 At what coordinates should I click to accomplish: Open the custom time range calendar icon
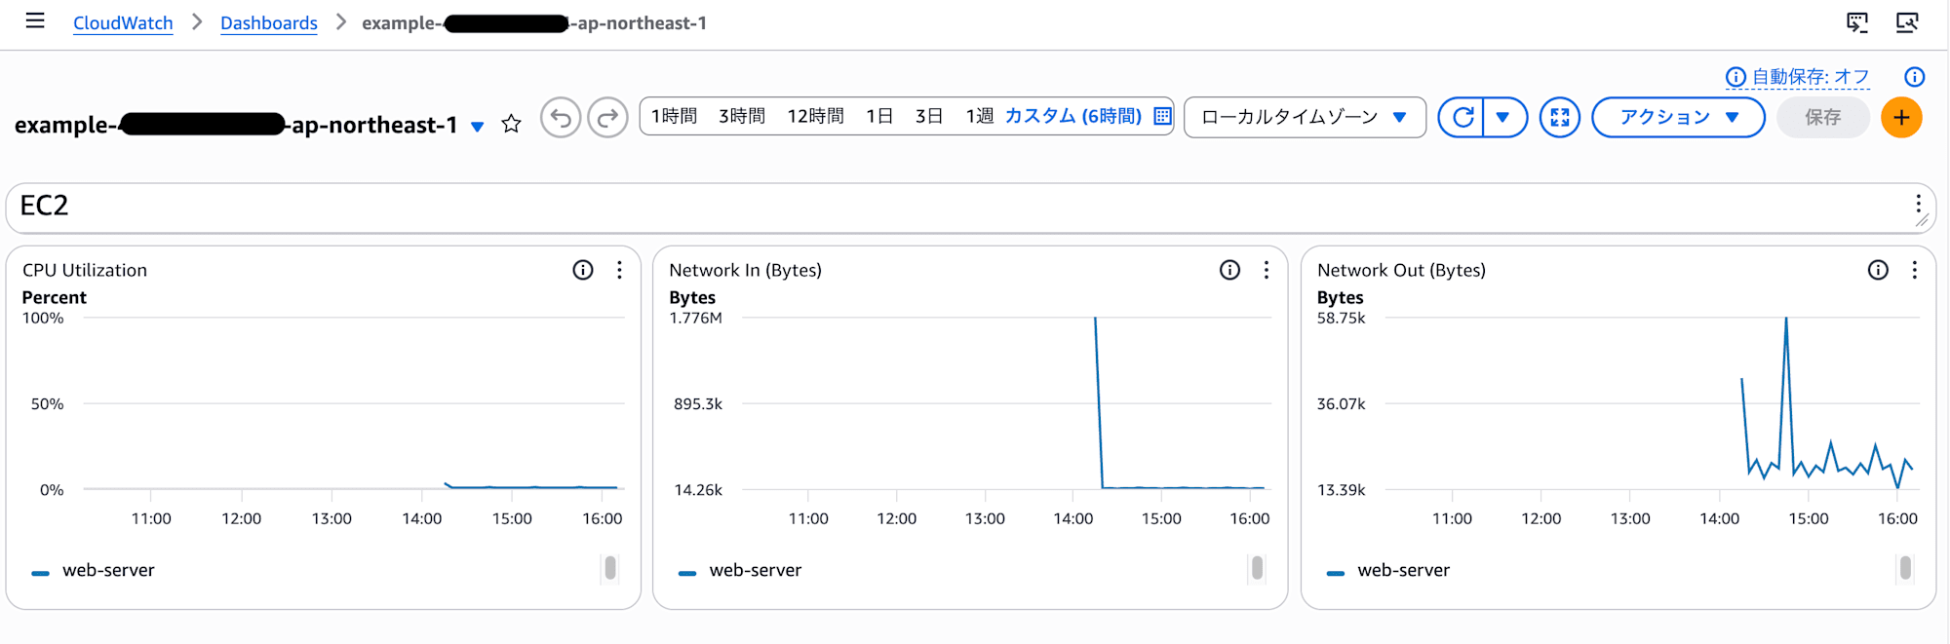click(1162, 116)
